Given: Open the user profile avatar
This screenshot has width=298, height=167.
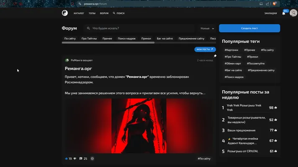Looking at the screenshot, I should pyautogui.click(x=293, y=13).
